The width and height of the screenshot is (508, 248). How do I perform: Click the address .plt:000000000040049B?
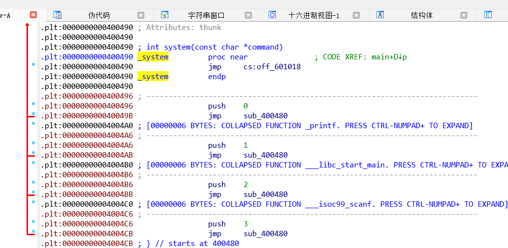click(x=87, y=116)
